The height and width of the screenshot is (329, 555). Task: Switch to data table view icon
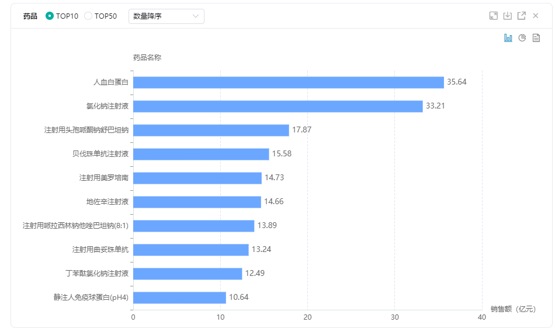tap(536, 38)
